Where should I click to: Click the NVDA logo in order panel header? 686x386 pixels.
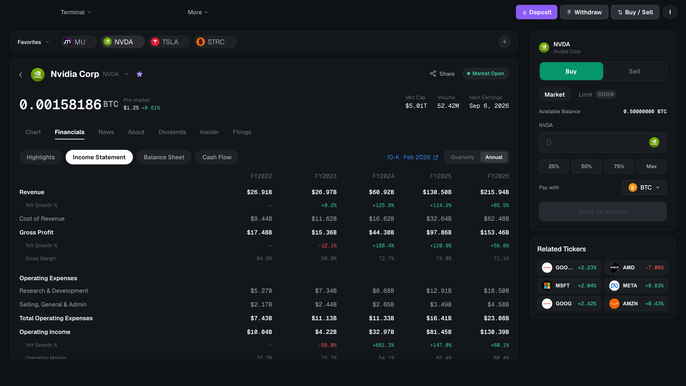(x=544, y=47)
